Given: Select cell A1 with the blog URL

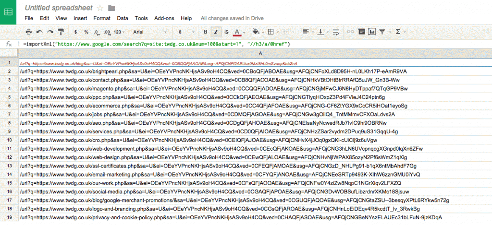Looking at the screenshot, I should pyautogui.click(x=255, y=63).
